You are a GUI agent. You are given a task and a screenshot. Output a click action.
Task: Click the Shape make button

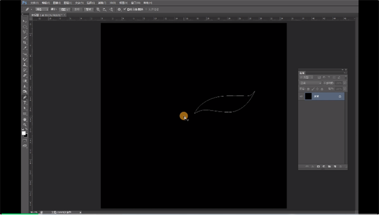[x=89, y=9]
